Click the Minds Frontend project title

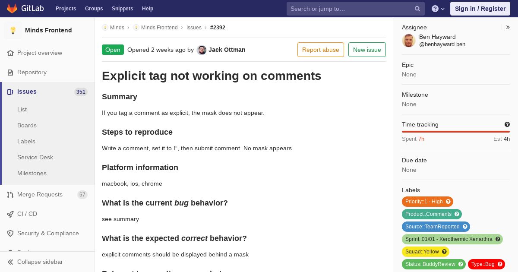point(48,30)
